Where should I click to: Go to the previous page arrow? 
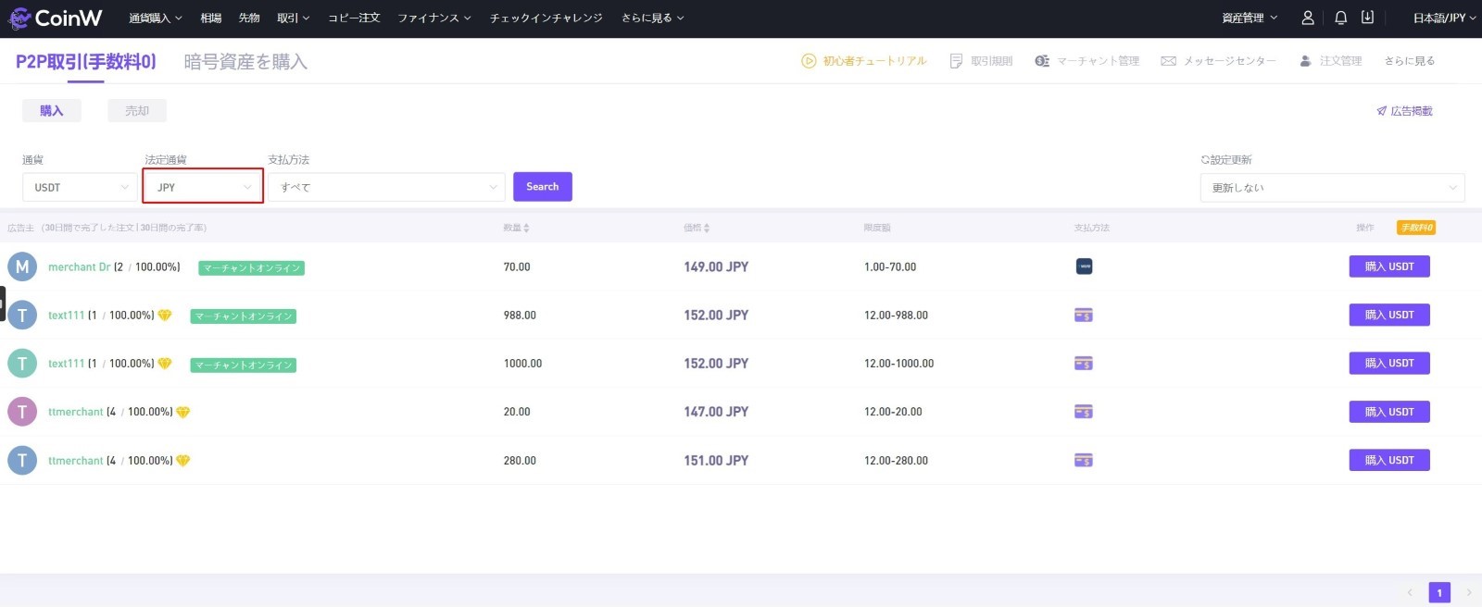pyautogui.click(x=1410, y=592)
